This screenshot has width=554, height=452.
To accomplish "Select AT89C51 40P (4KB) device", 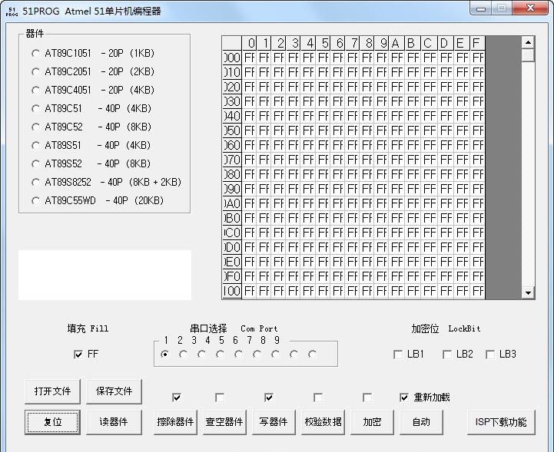I will tap(91, 109).
